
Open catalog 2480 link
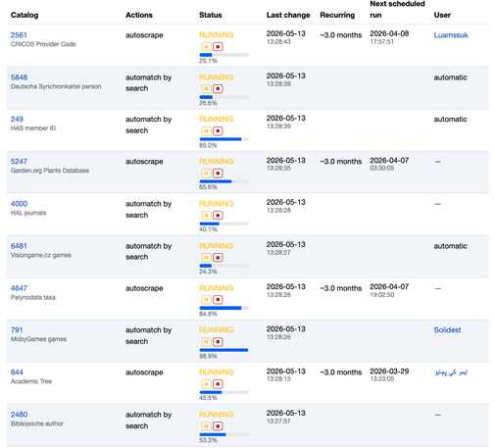(19, 415)
